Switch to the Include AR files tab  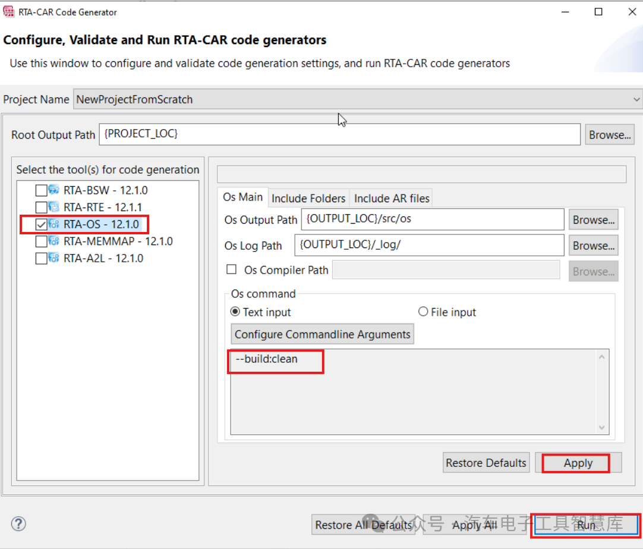(392, 199)
